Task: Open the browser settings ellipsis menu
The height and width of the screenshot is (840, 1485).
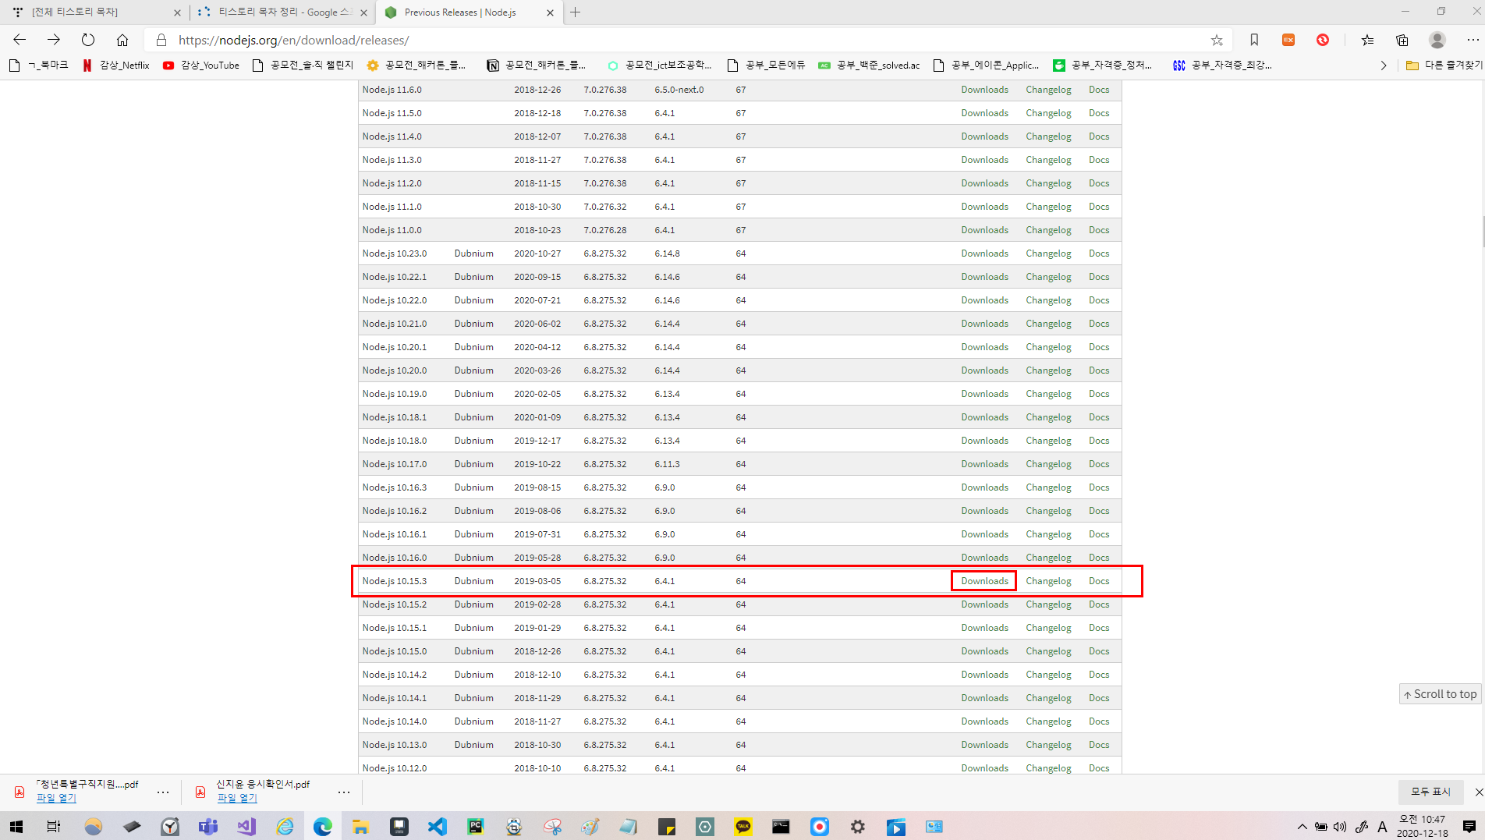Action: pos(1473,40)
